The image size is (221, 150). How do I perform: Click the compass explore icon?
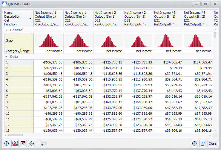pyautogui.click(x=195, y=143)
